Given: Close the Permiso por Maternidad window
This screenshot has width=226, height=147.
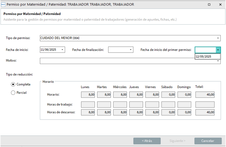Looking at the screenshot, I should click(x=220, y=4).
